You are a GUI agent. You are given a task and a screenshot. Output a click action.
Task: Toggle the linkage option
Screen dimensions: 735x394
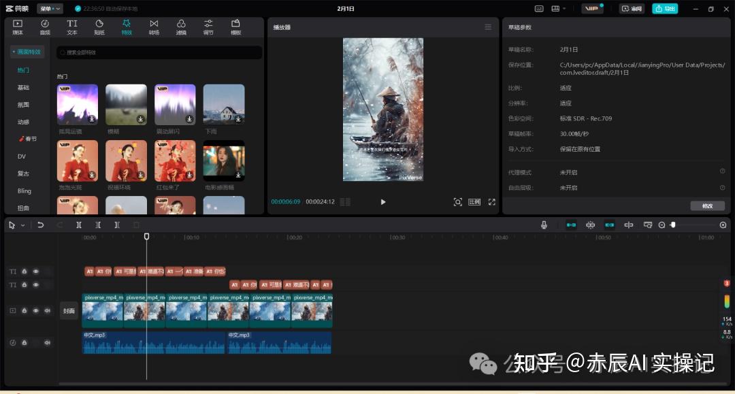[609, 225]
